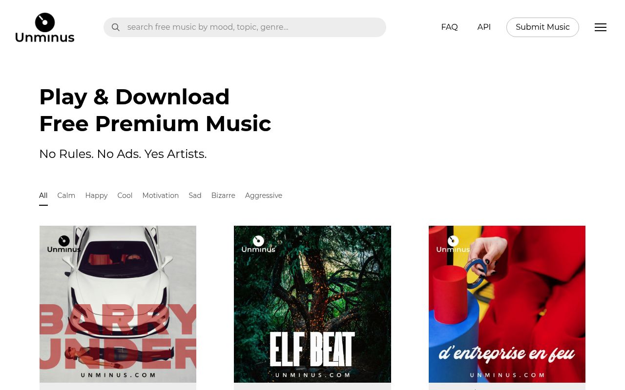Open the hamburger menu icon
Image resolution: width=625 pixels, height=390 pixels.
point(601,27)
